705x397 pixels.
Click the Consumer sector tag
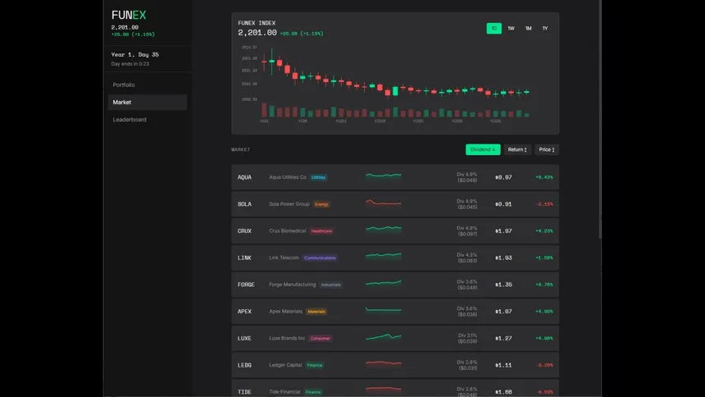(321, 339)
